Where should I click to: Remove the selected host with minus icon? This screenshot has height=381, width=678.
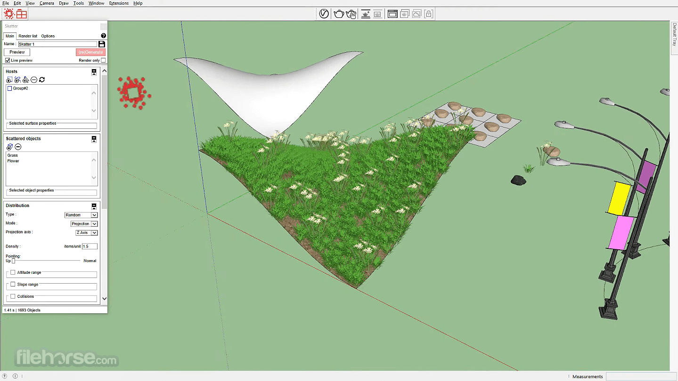(x=34, y=80)
